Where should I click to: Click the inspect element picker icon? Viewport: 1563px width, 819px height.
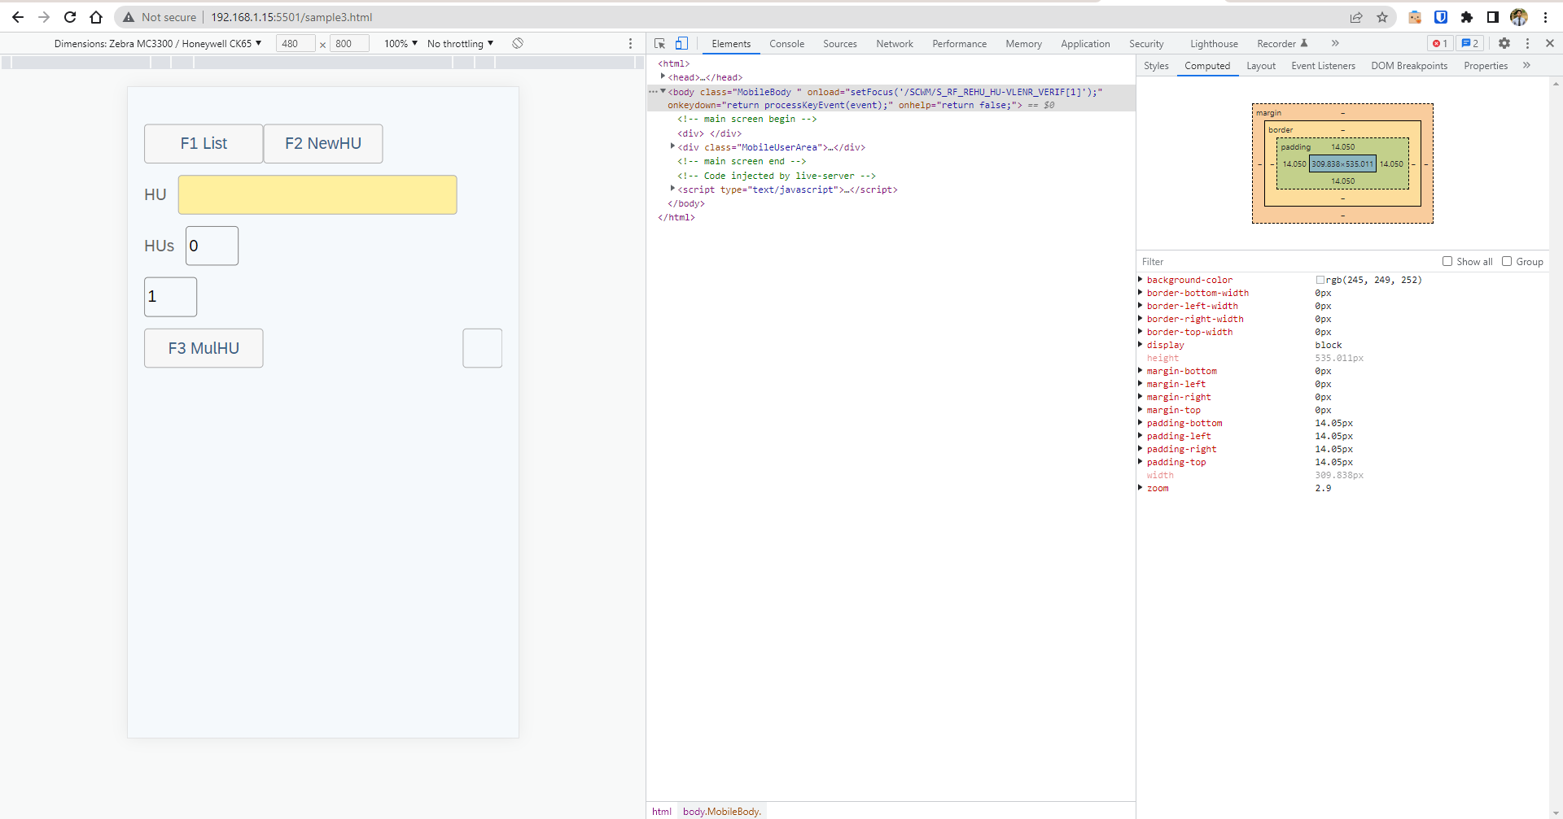(659, 43)
